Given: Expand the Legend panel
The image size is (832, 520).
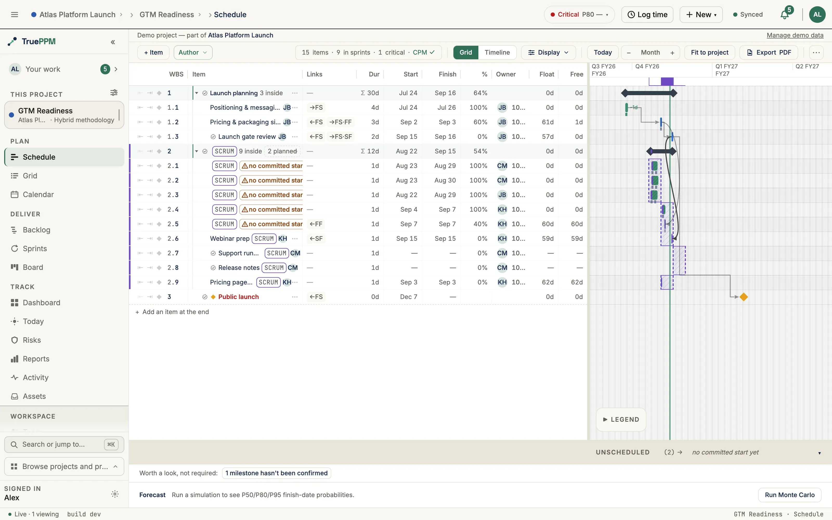Looking at the screenshot, I should point(621,420).
